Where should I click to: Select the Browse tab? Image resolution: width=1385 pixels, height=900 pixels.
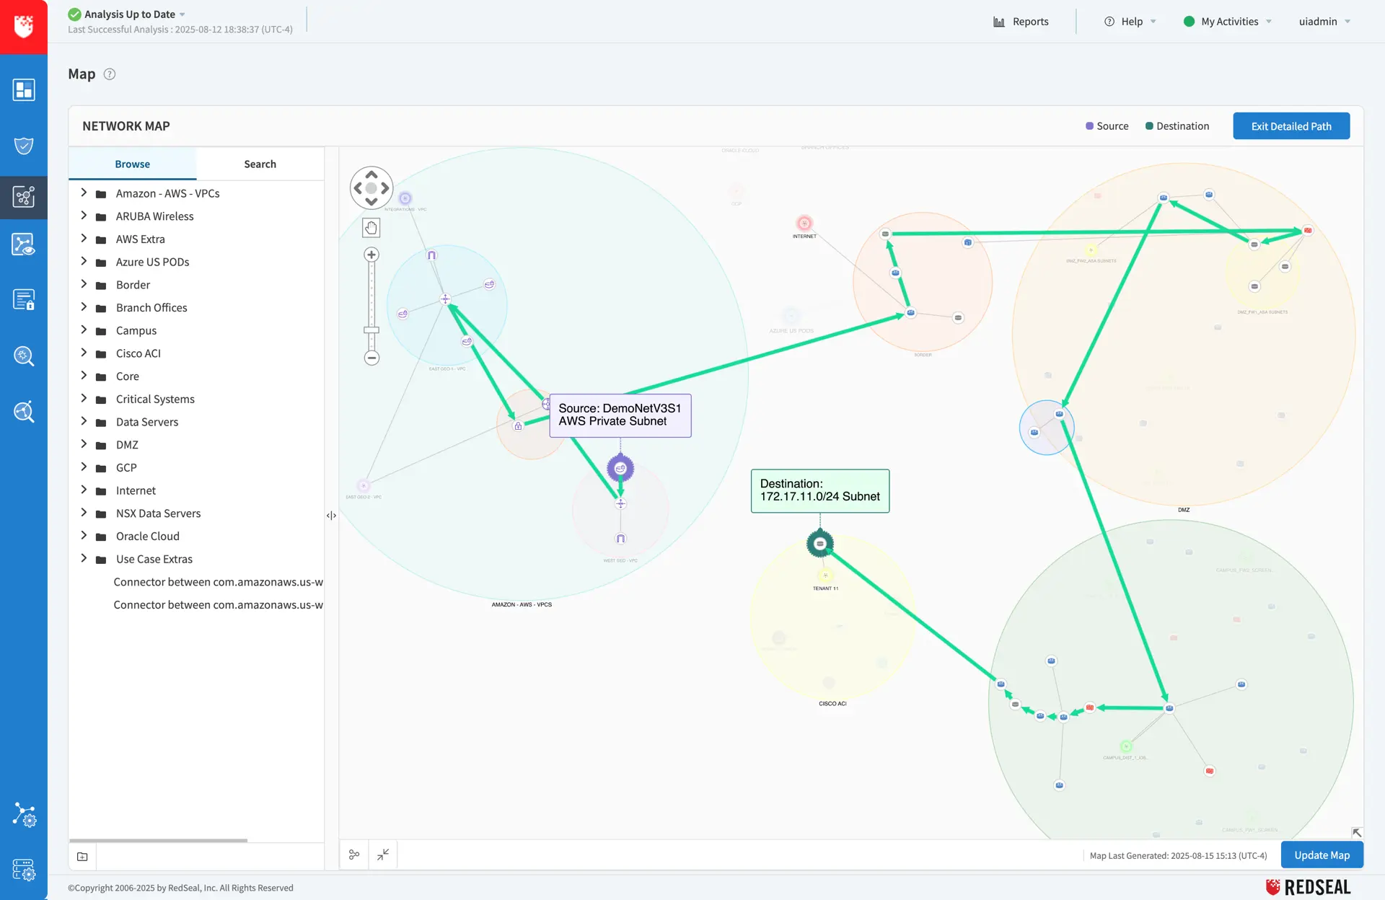(133, 164)
